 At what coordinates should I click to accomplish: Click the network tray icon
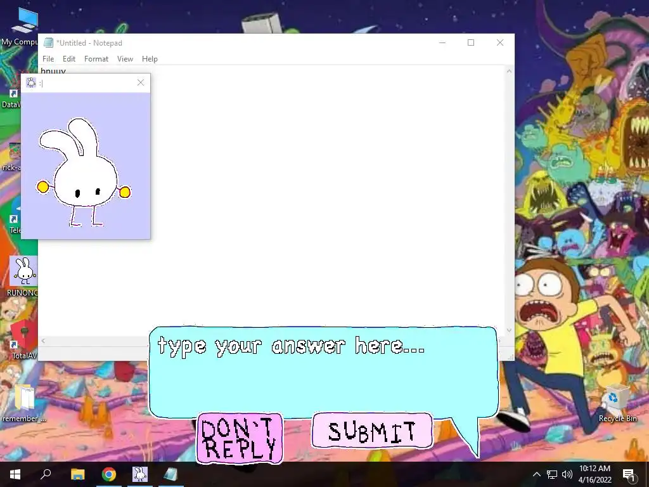coord(552,474)
